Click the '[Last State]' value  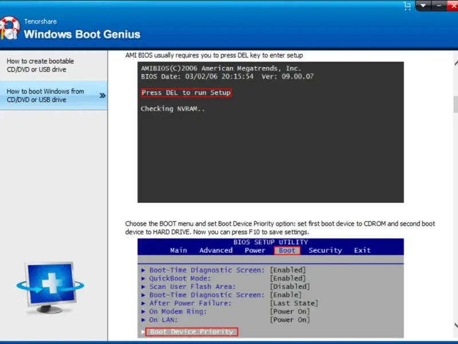point(294,303)
